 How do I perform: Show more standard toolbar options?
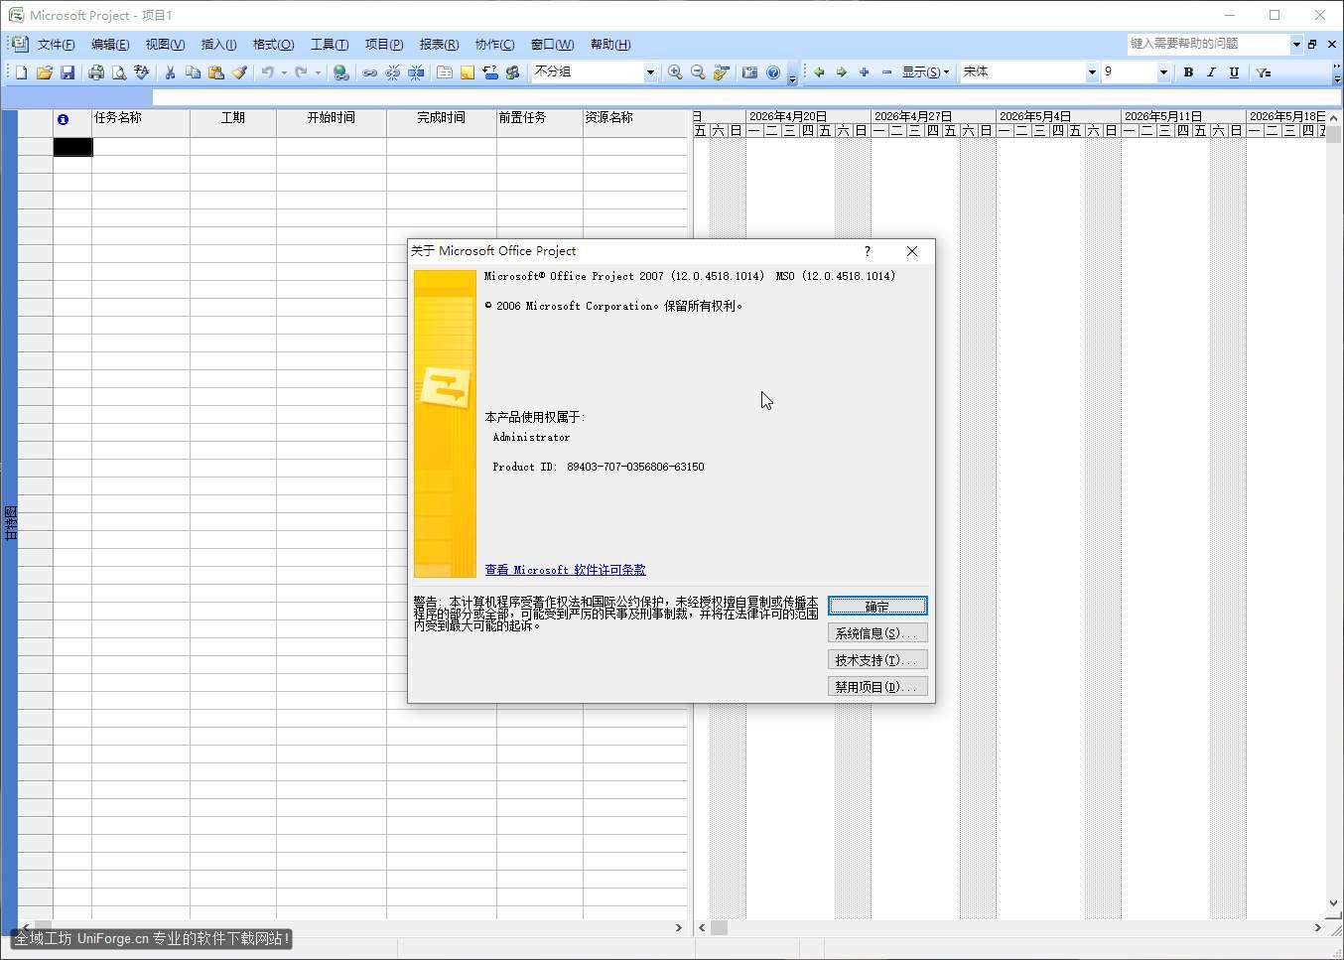point(792,72)
